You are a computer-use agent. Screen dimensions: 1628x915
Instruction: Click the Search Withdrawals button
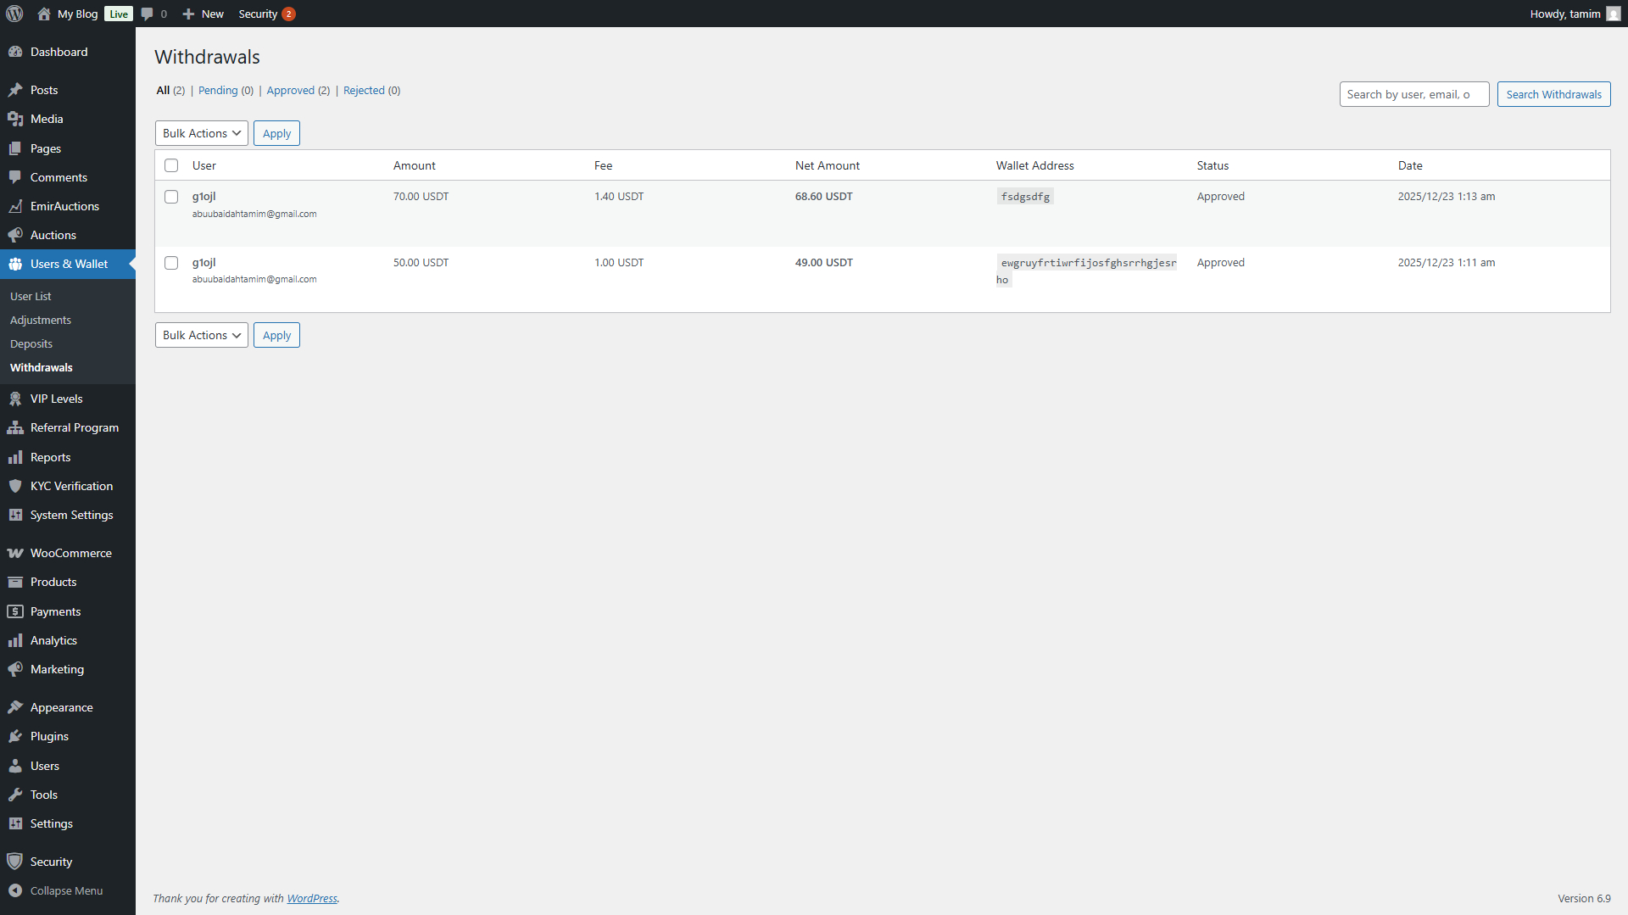[x=1553, y=94]
